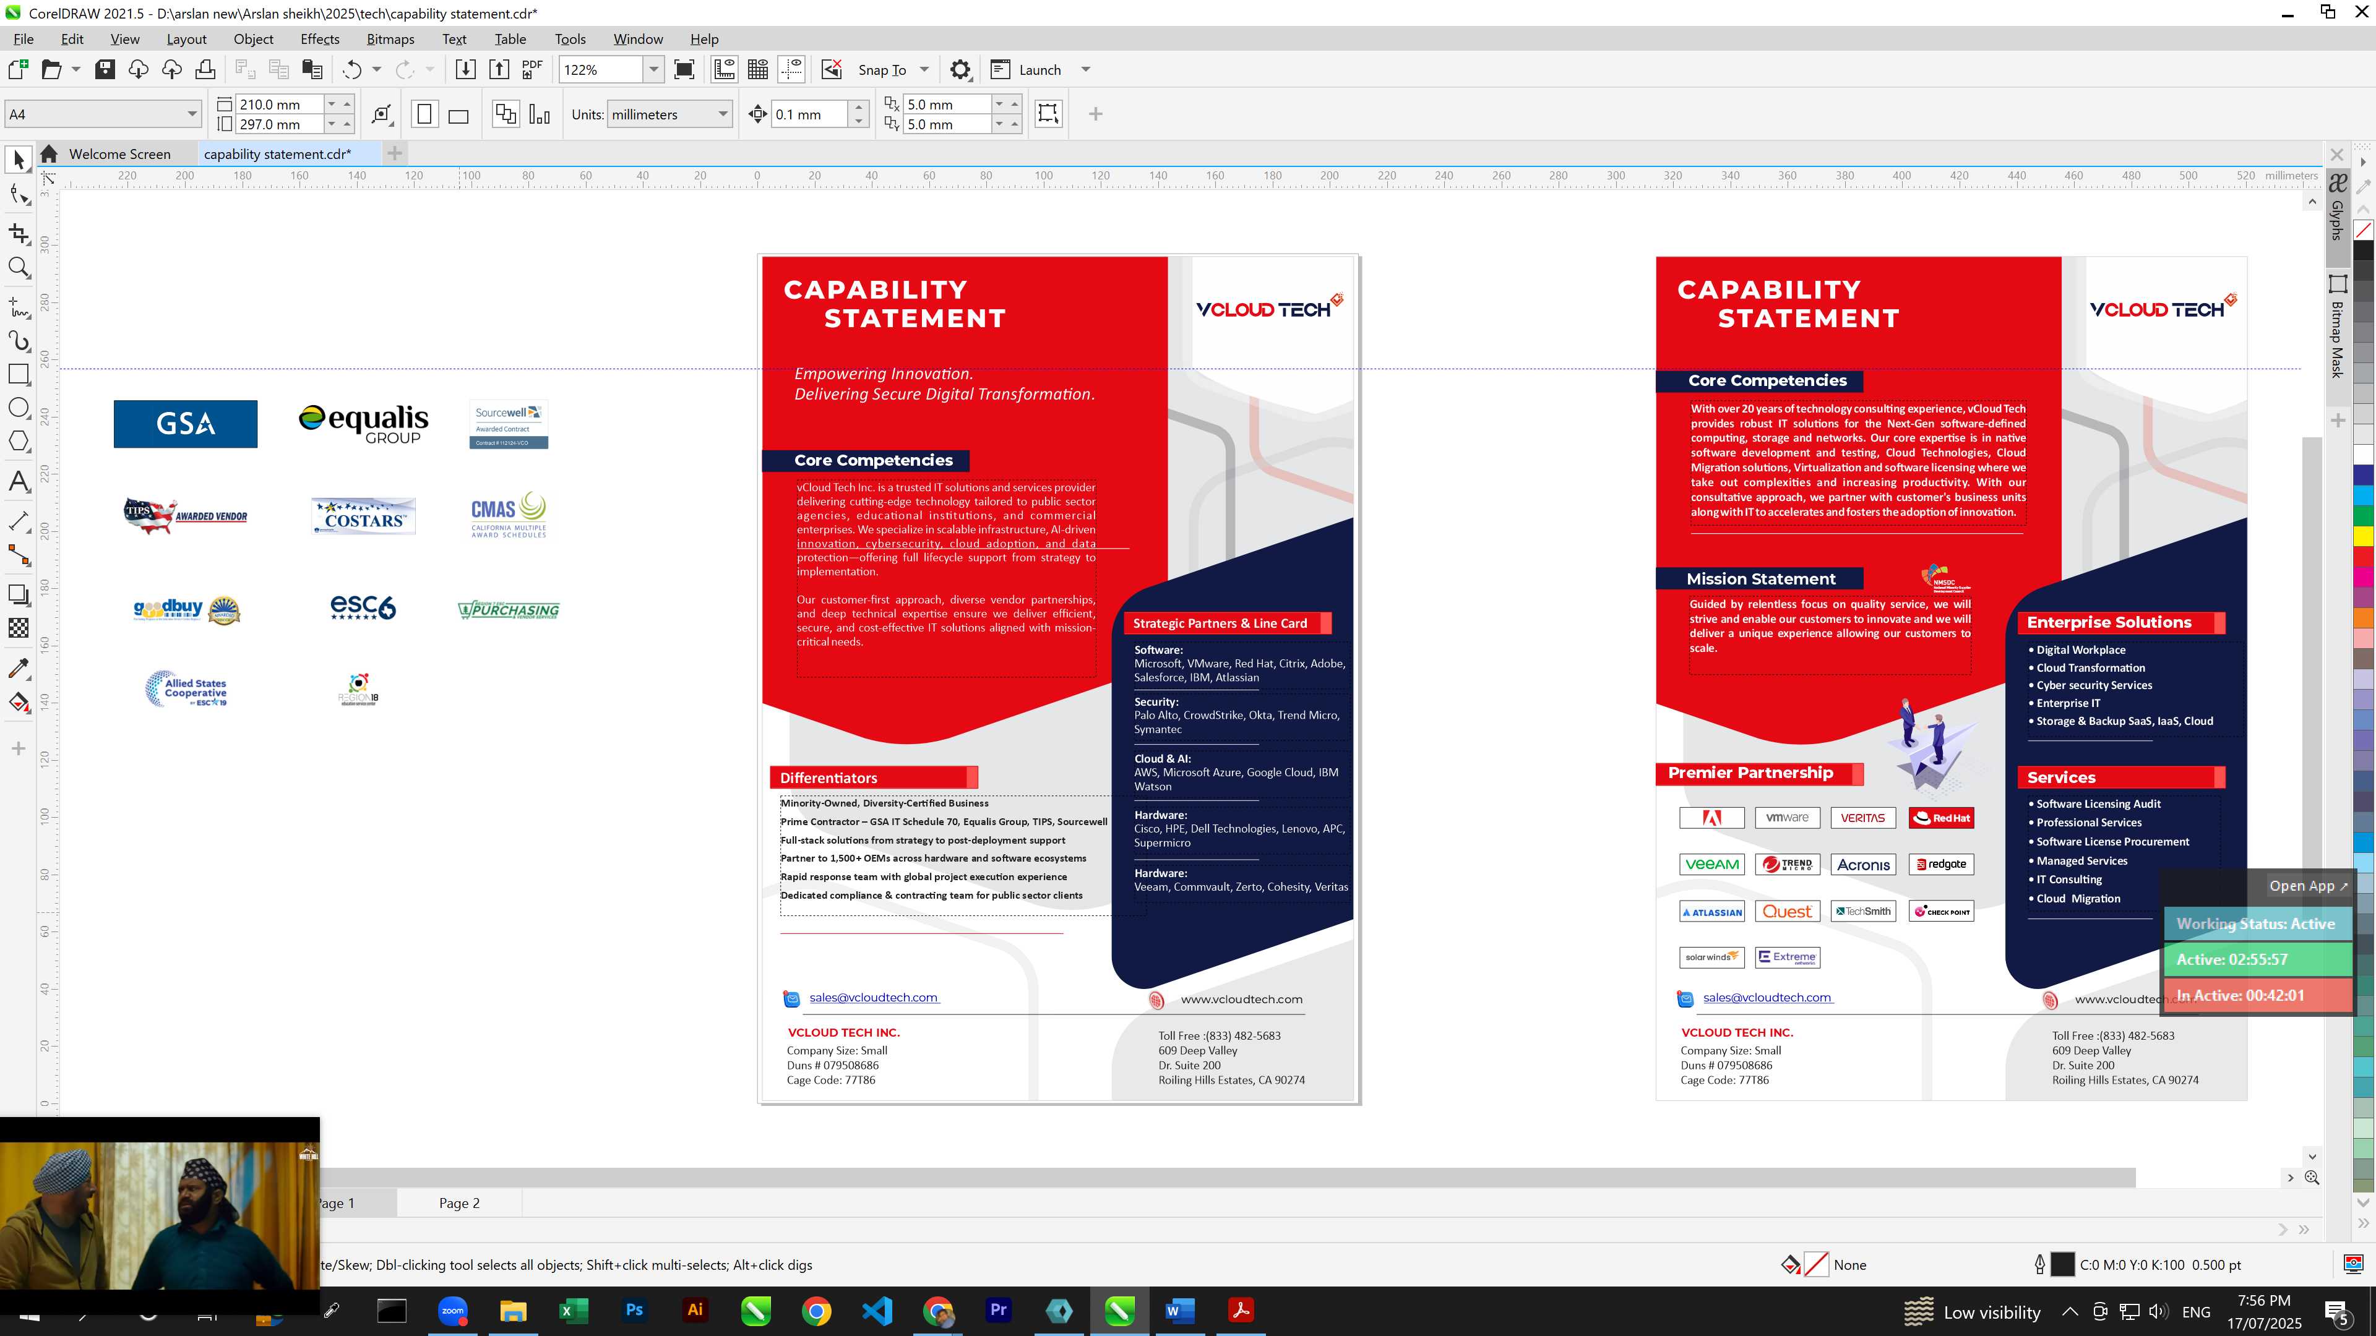Image resolution: width=2376 pixels, height=1336 pixels.
Task: Select the Interactive Fill tool
Action: pyautogui.click(x=19, y=703)
